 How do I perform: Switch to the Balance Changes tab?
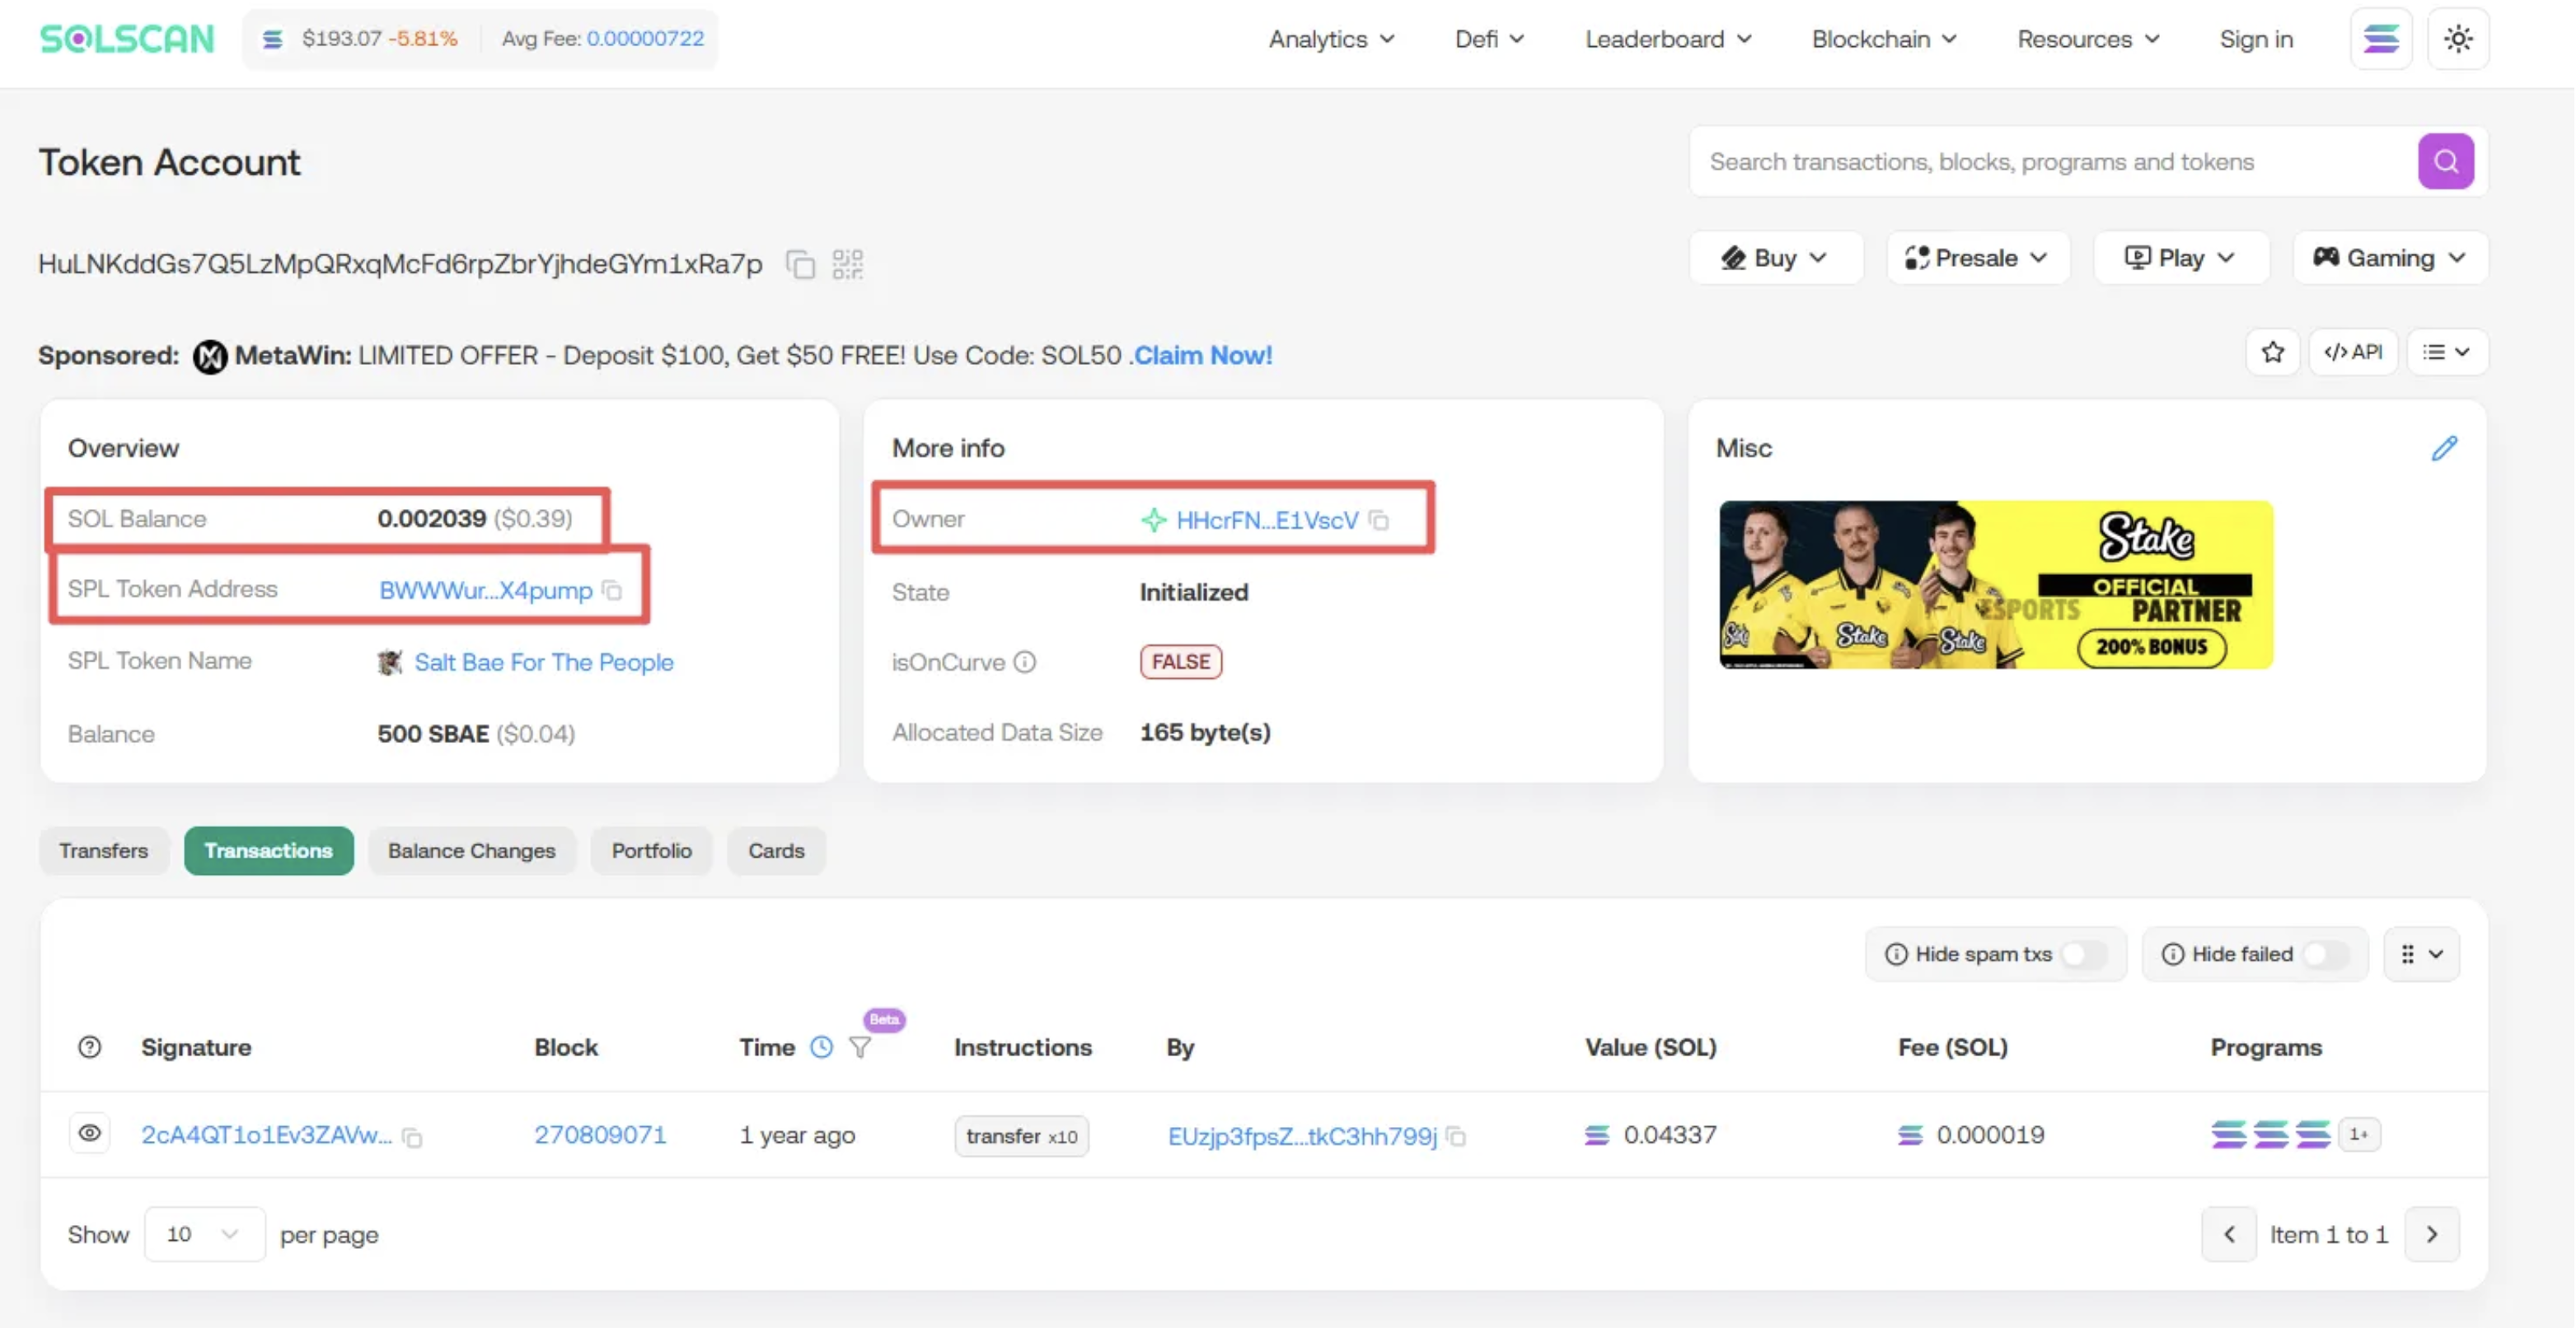471,851
